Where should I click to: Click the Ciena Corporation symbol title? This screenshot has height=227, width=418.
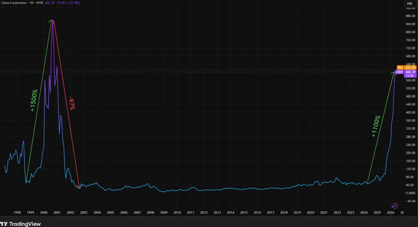[x=14, y=3]
